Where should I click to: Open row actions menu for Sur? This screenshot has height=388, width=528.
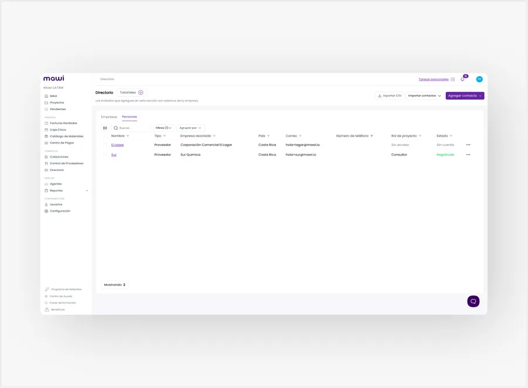pyautogui.click(x=468, y=155)
